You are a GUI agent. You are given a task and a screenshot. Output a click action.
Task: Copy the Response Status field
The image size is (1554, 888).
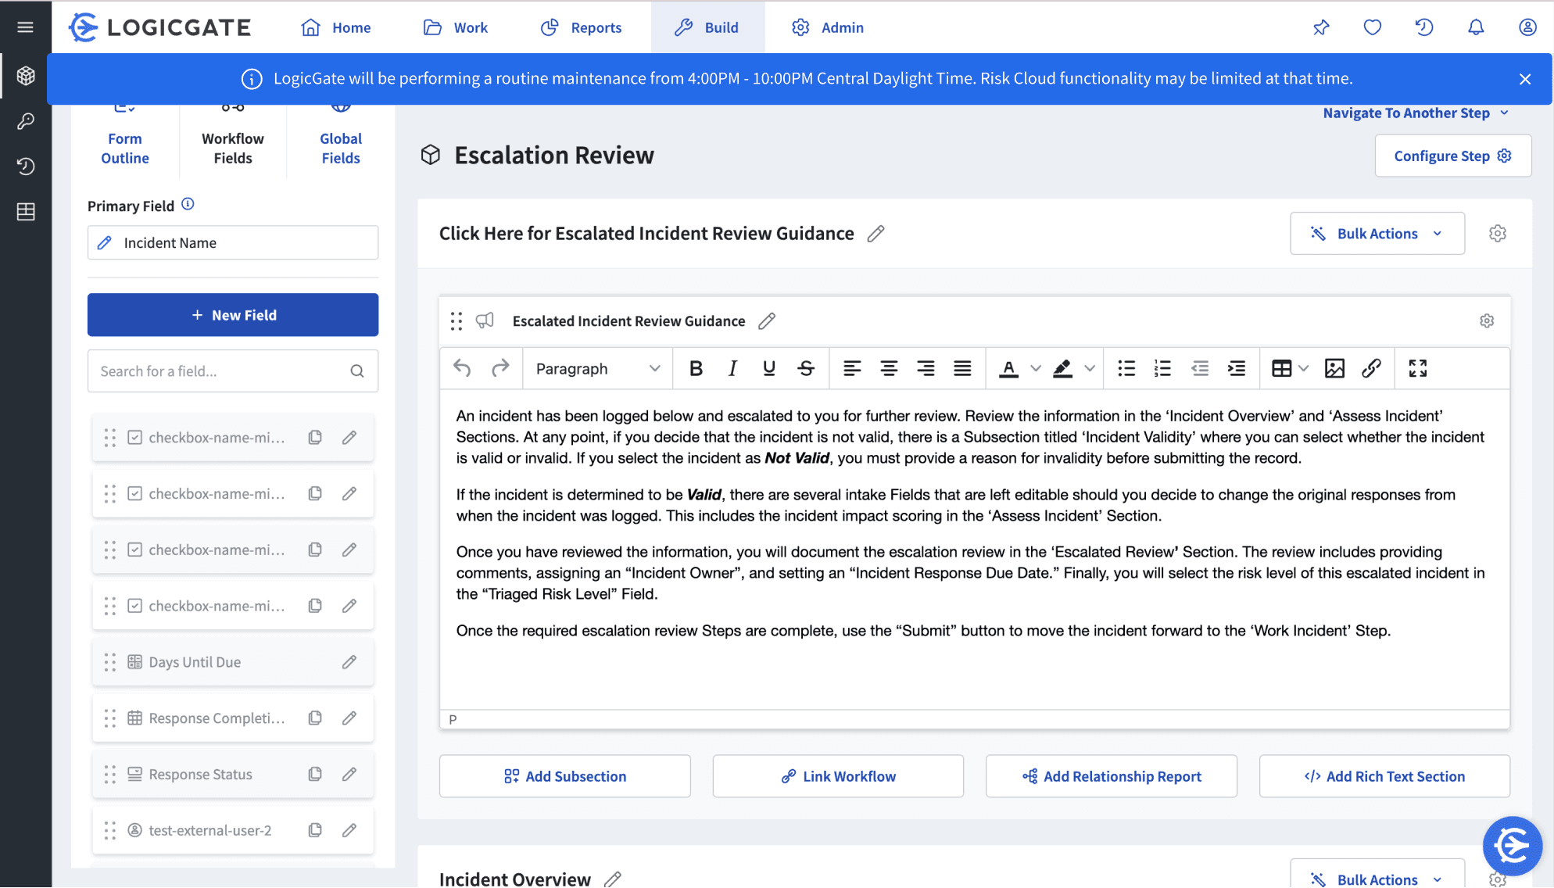click(x=315, y=774)
